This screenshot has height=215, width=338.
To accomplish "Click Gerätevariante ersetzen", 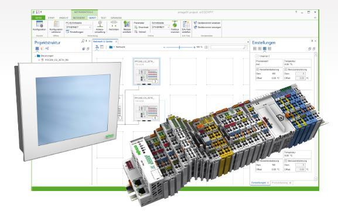I will 207,23.
